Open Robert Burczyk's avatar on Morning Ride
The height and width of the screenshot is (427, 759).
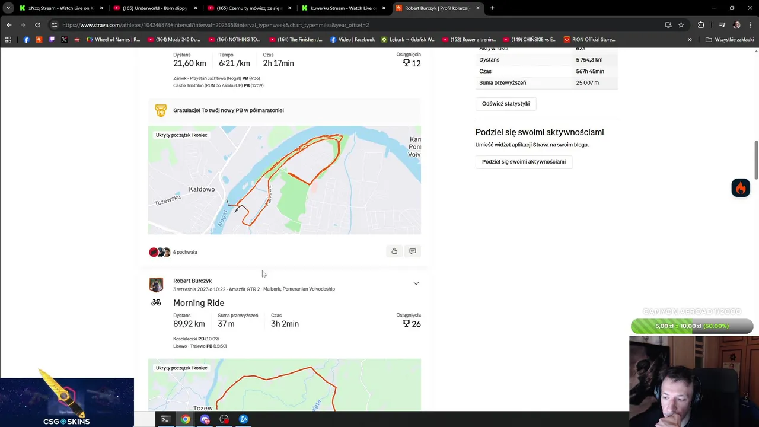pyautogui.click(x=156, y=285)
